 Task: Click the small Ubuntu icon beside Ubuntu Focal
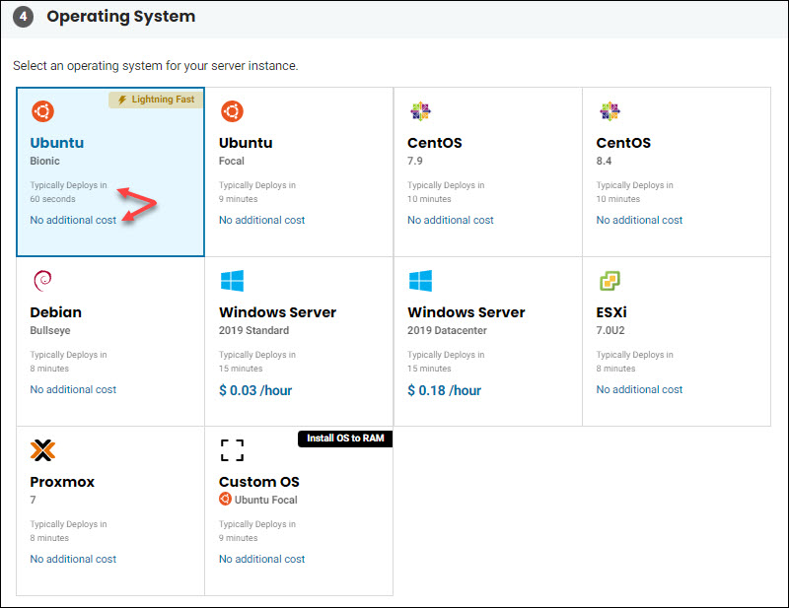[x=224, y=500]
